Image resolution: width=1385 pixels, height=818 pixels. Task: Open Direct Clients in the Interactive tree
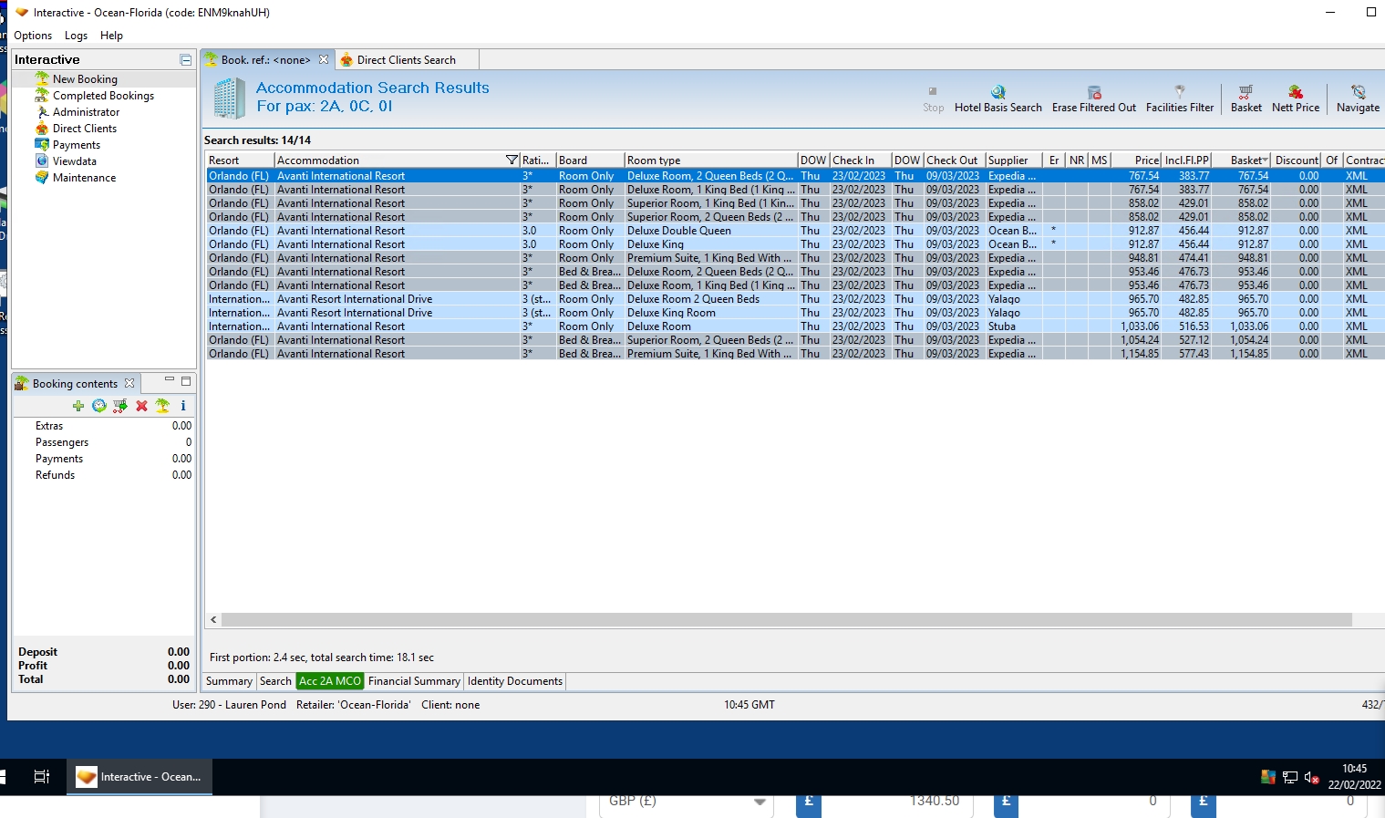click(85, 129)
